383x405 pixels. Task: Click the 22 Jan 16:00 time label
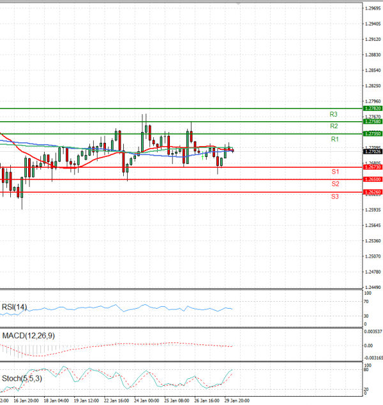pos(117,401)
